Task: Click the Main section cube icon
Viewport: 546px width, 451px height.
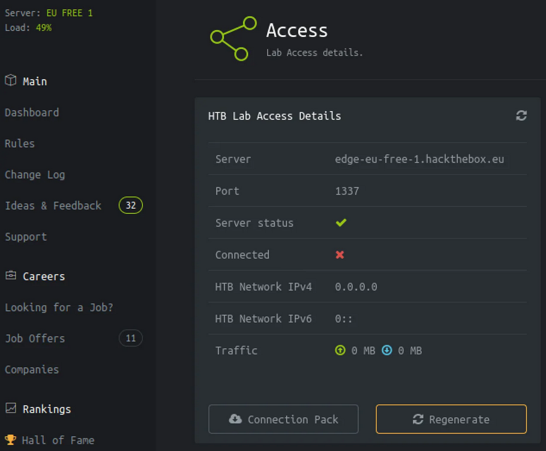Action: pos(10,80)
